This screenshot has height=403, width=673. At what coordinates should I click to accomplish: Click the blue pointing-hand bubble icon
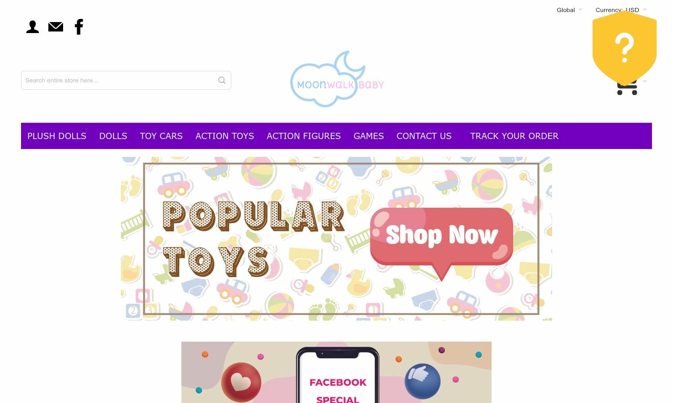coord(422,381)
